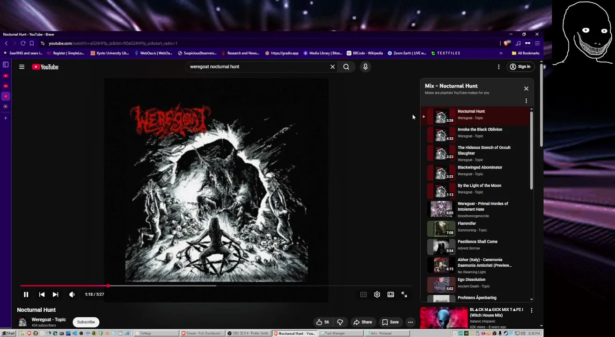Open Kyoto University Lib bookmark

(x=110, y=53)
